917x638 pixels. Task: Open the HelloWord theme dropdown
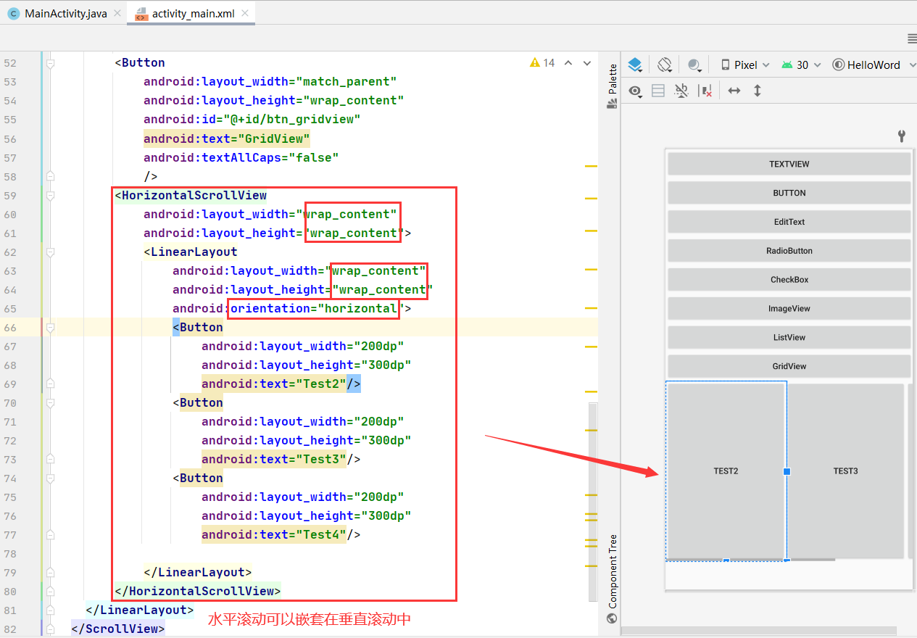click(x=874, y=65)
